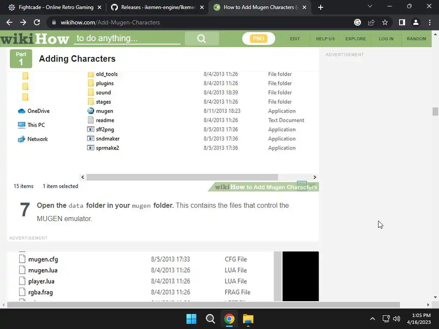
Task: Show hidden system tray icons
Action: (373, 319)
